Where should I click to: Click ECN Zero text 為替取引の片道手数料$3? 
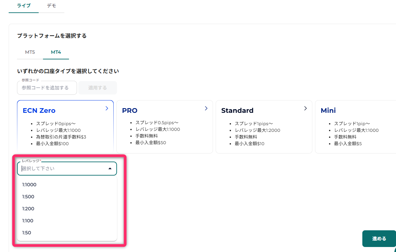click(61, 137)
